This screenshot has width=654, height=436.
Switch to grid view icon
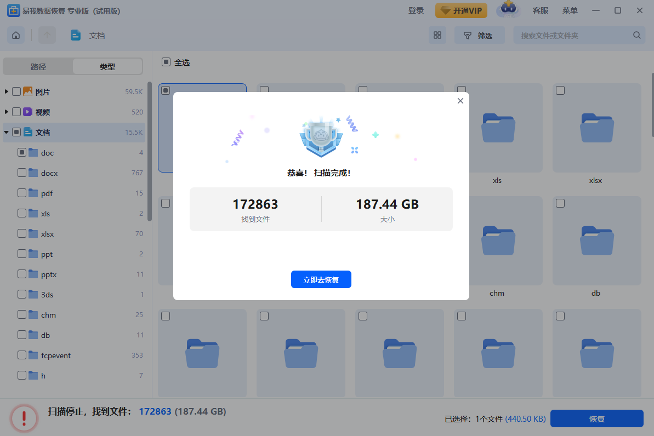tap(437, 36)
